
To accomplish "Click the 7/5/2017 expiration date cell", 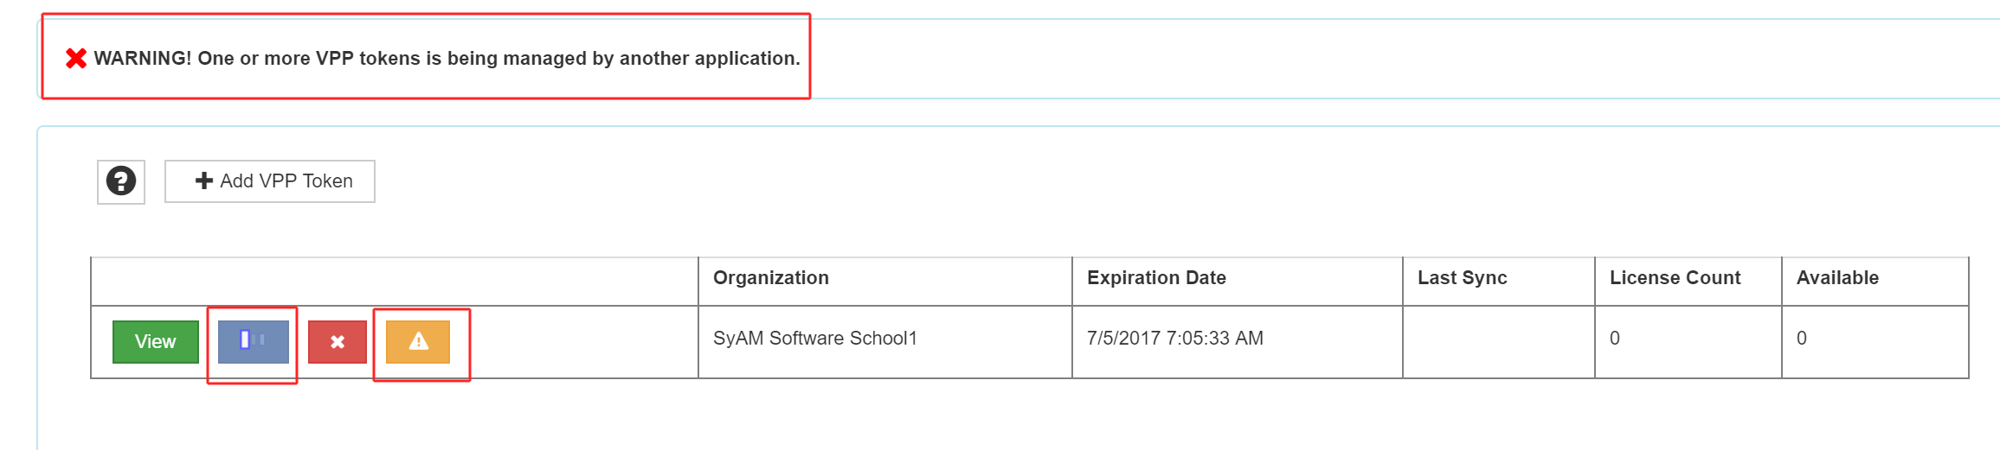I will pos(1174,339).
